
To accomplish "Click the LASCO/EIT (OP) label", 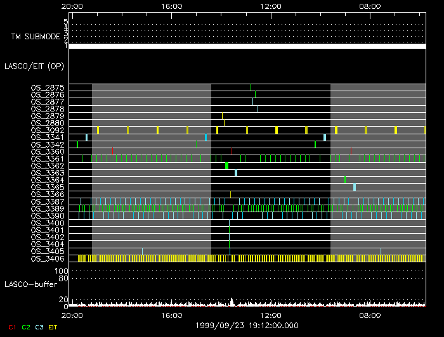I will click(x=34, y=66).
